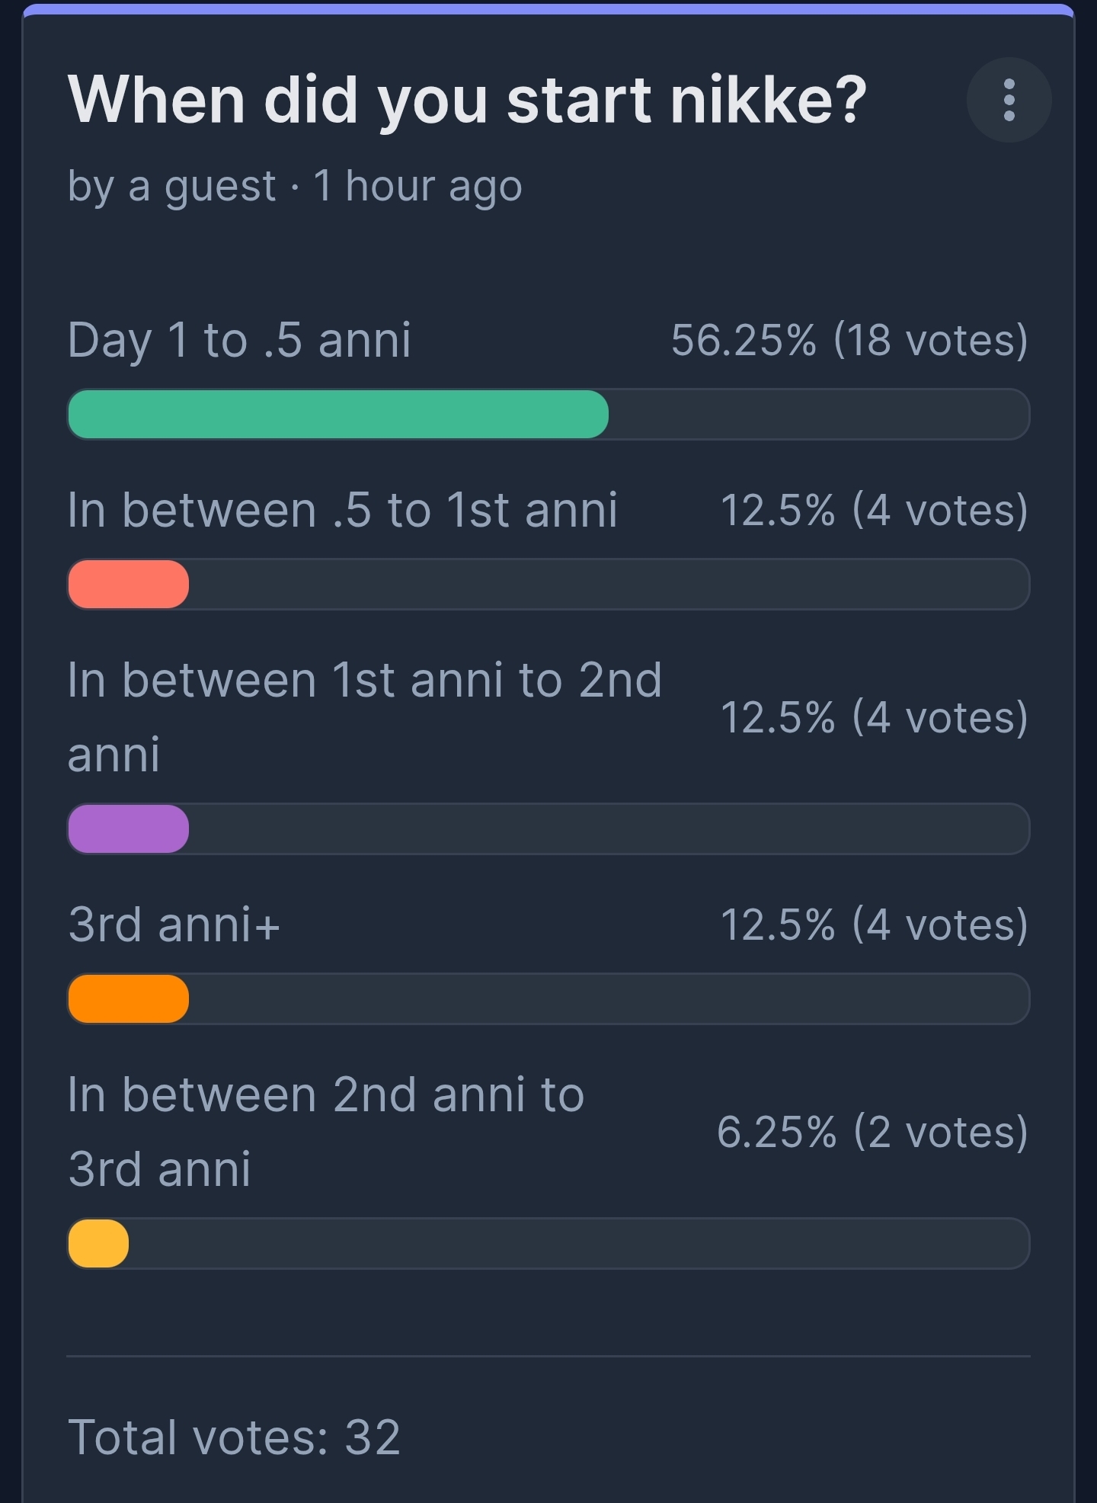Select the "Day 1 to .5 anni" option label
The height and width of the screenshot is (1503, 1097).
tap(239, 340)
